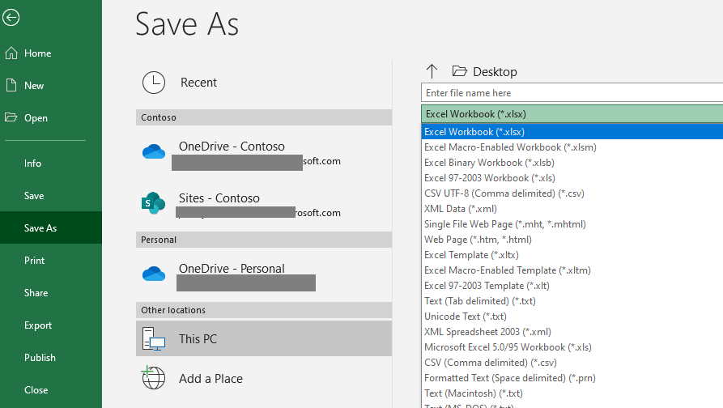Click the Add a Place globe icon
Screen dimensions: 723x408
154,377
